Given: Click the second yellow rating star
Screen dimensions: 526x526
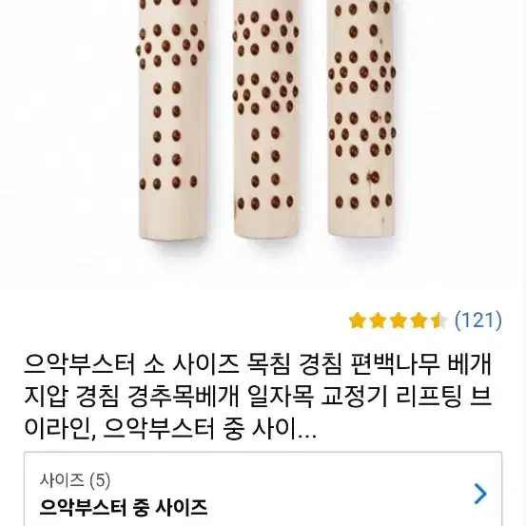Looking at the screenshot, I should (x=378, y=321).
